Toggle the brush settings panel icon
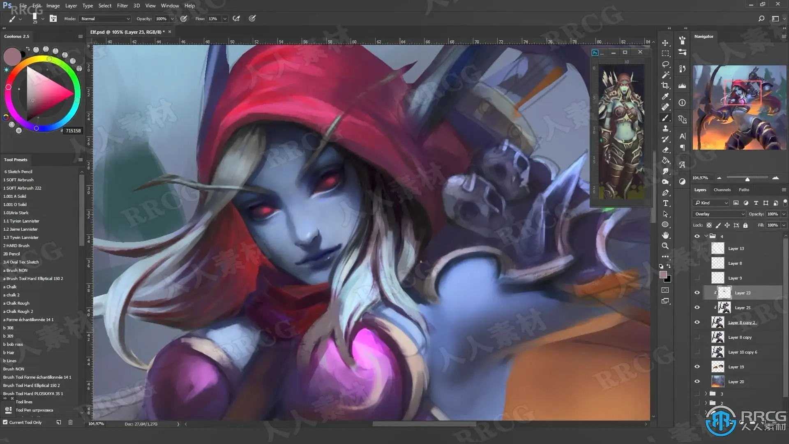Viewport: 789px width, 444px height. point(53,18)
